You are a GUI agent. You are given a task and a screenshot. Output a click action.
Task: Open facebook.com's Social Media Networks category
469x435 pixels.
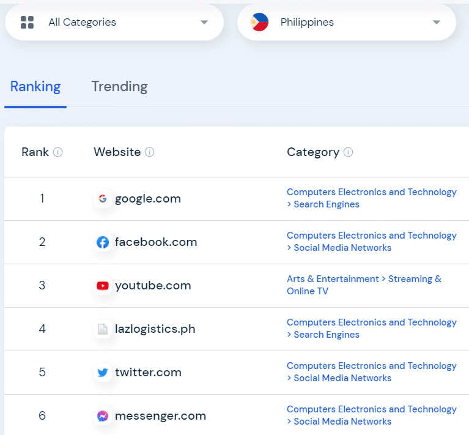(x=372, y=242)
